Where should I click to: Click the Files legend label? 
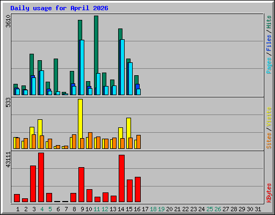(x=269, y=43)
